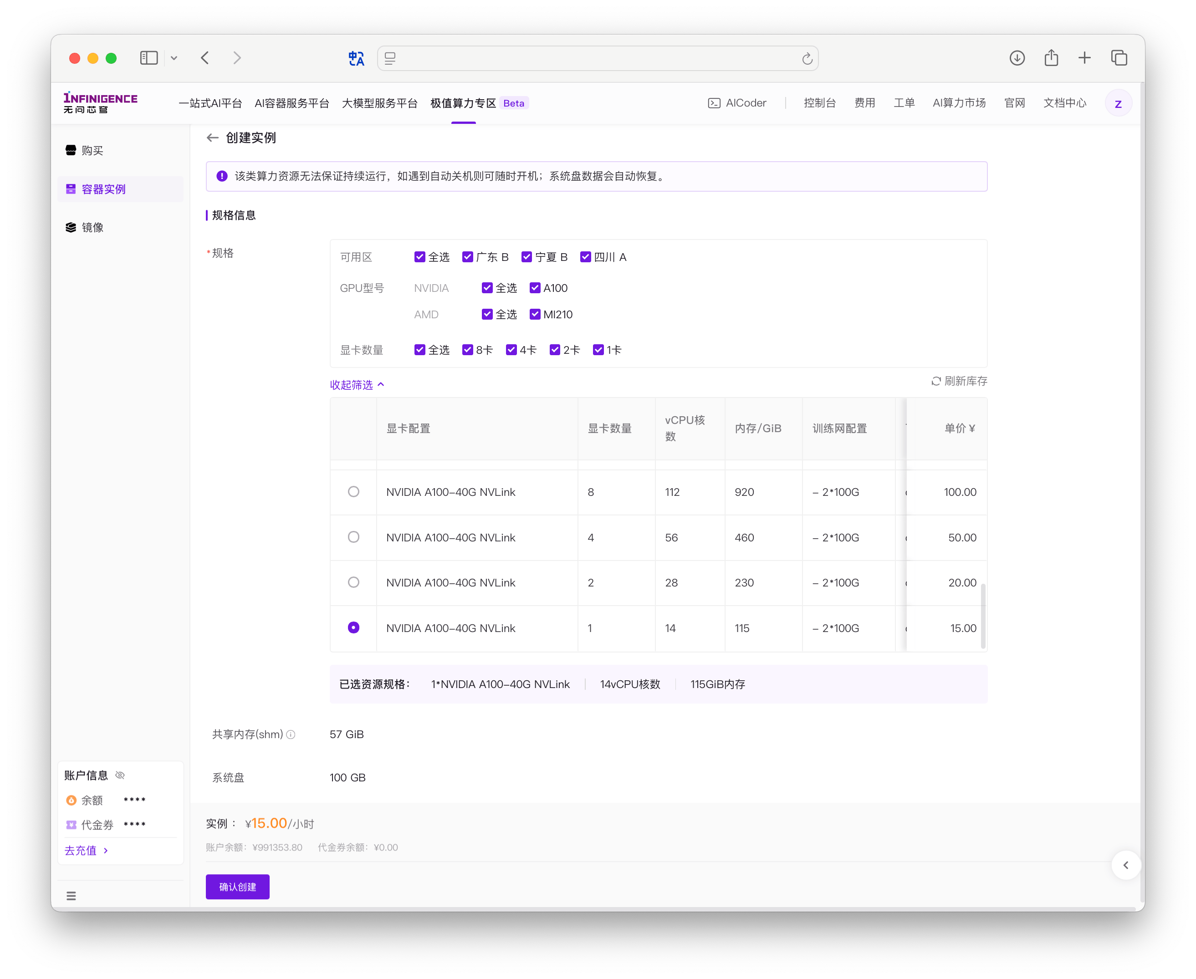Image resolution: width=1196 pixels, height=979 pixels.
Task: Open the 大模型服务平台 tab
Action: click(380, 103)
